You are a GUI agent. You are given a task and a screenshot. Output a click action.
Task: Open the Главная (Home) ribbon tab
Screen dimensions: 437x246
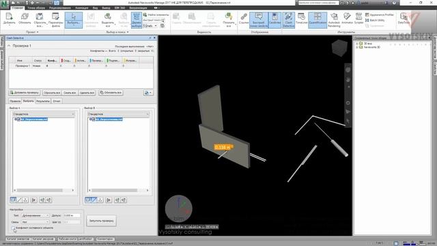coord(18,8)
